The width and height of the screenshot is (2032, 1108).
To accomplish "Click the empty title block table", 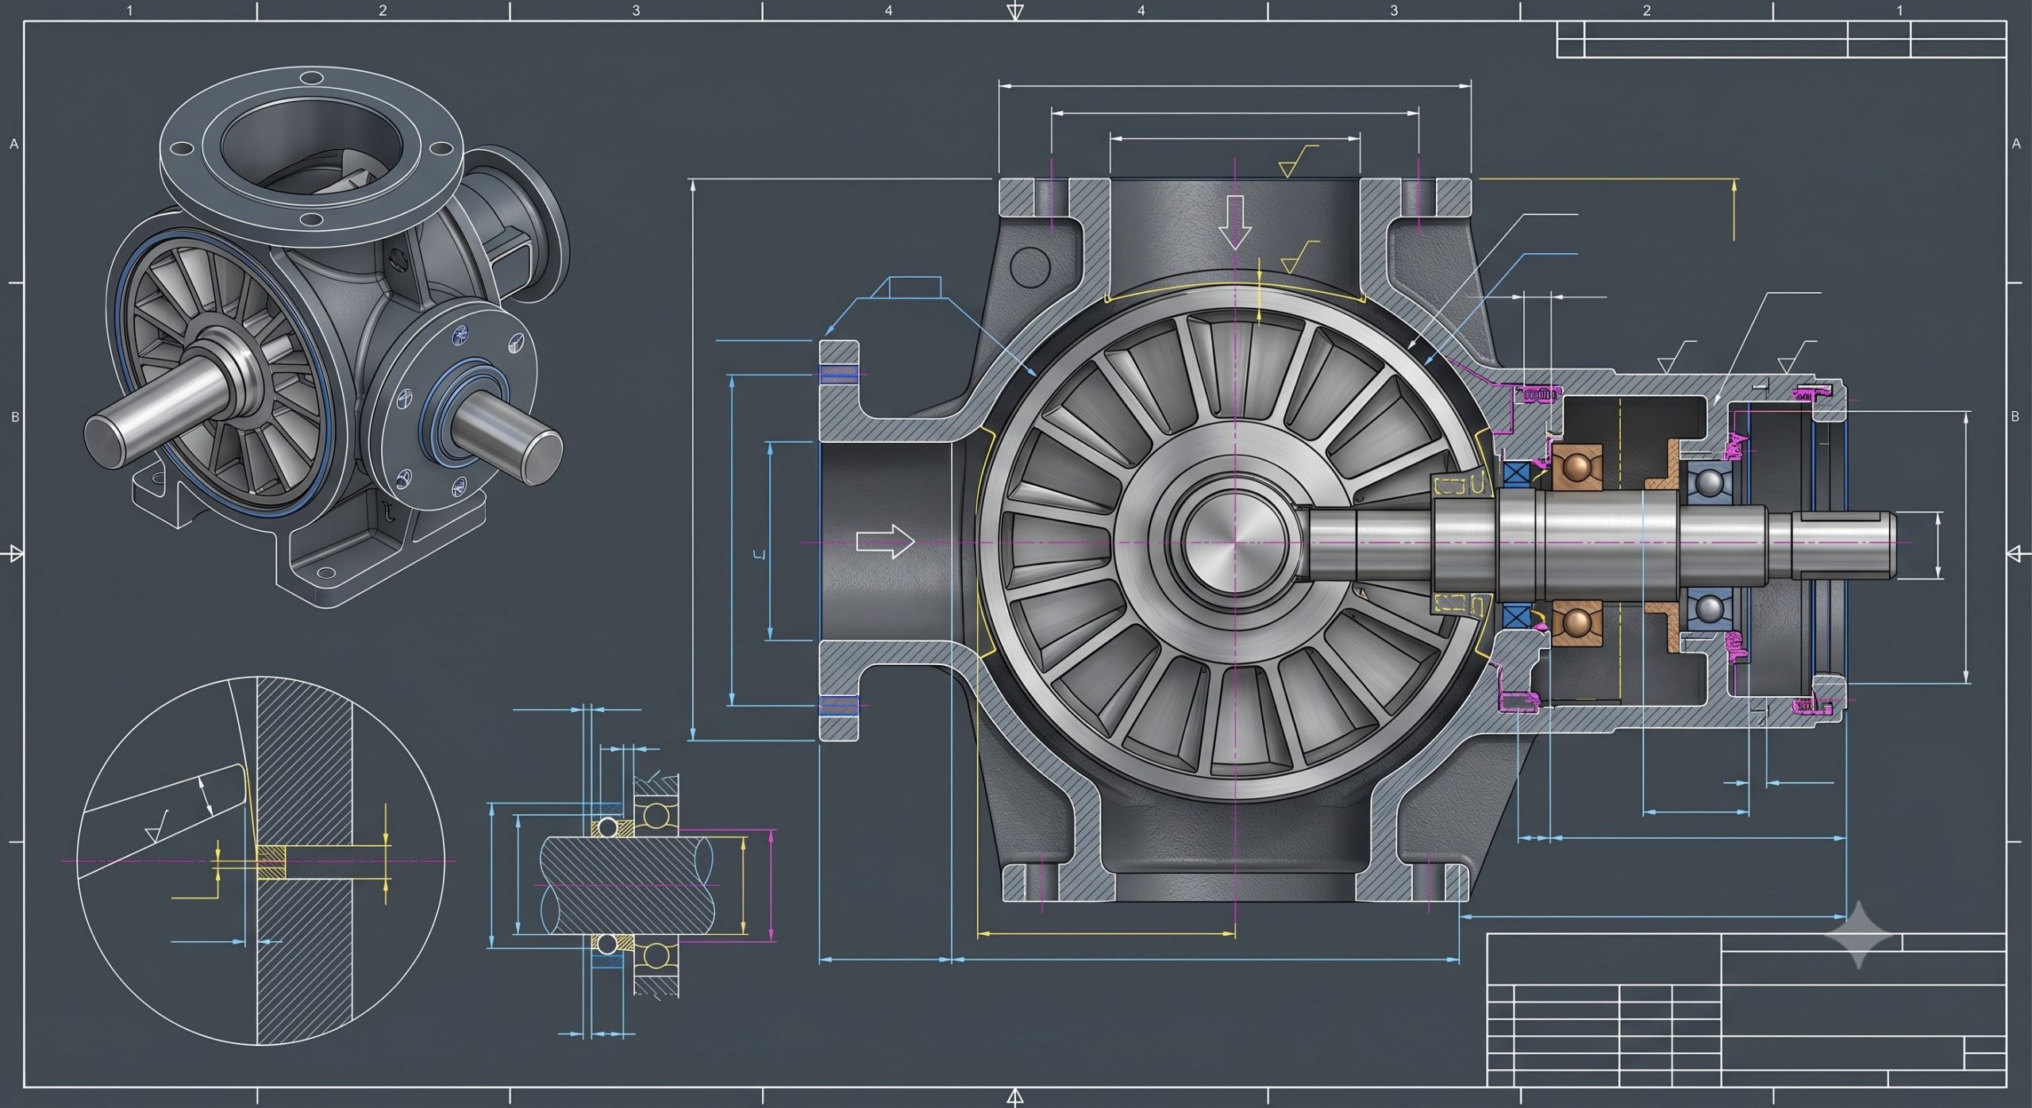I will [x=1746, y=1010].
